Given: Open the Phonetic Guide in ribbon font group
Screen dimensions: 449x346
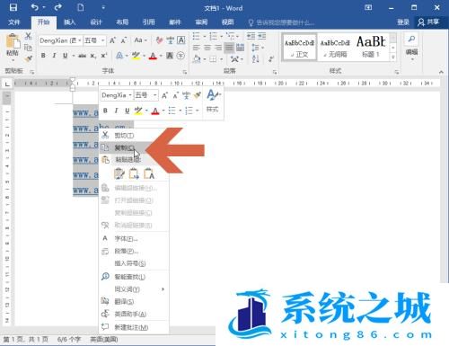Looking at the screenshot, I should pyautogui.click(x=170, y=40).
